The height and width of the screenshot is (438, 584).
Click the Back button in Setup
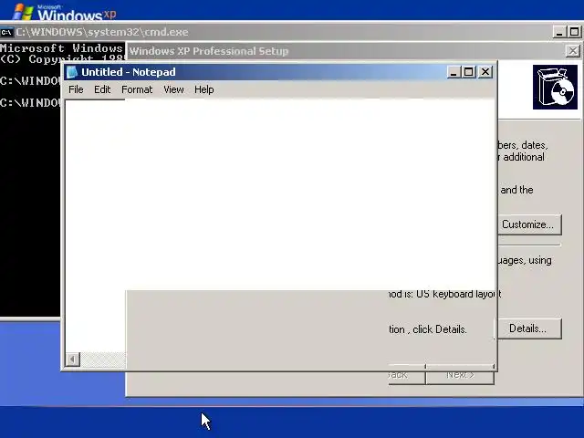(406, 375)
